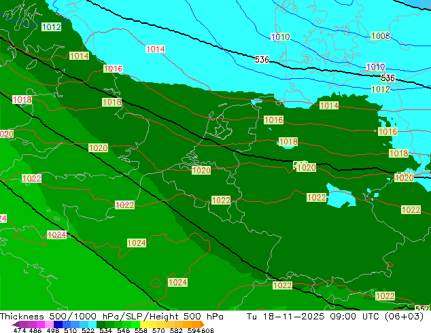Click the light pink legend swatch
431x333 pixels.
(x=49, y=324)
